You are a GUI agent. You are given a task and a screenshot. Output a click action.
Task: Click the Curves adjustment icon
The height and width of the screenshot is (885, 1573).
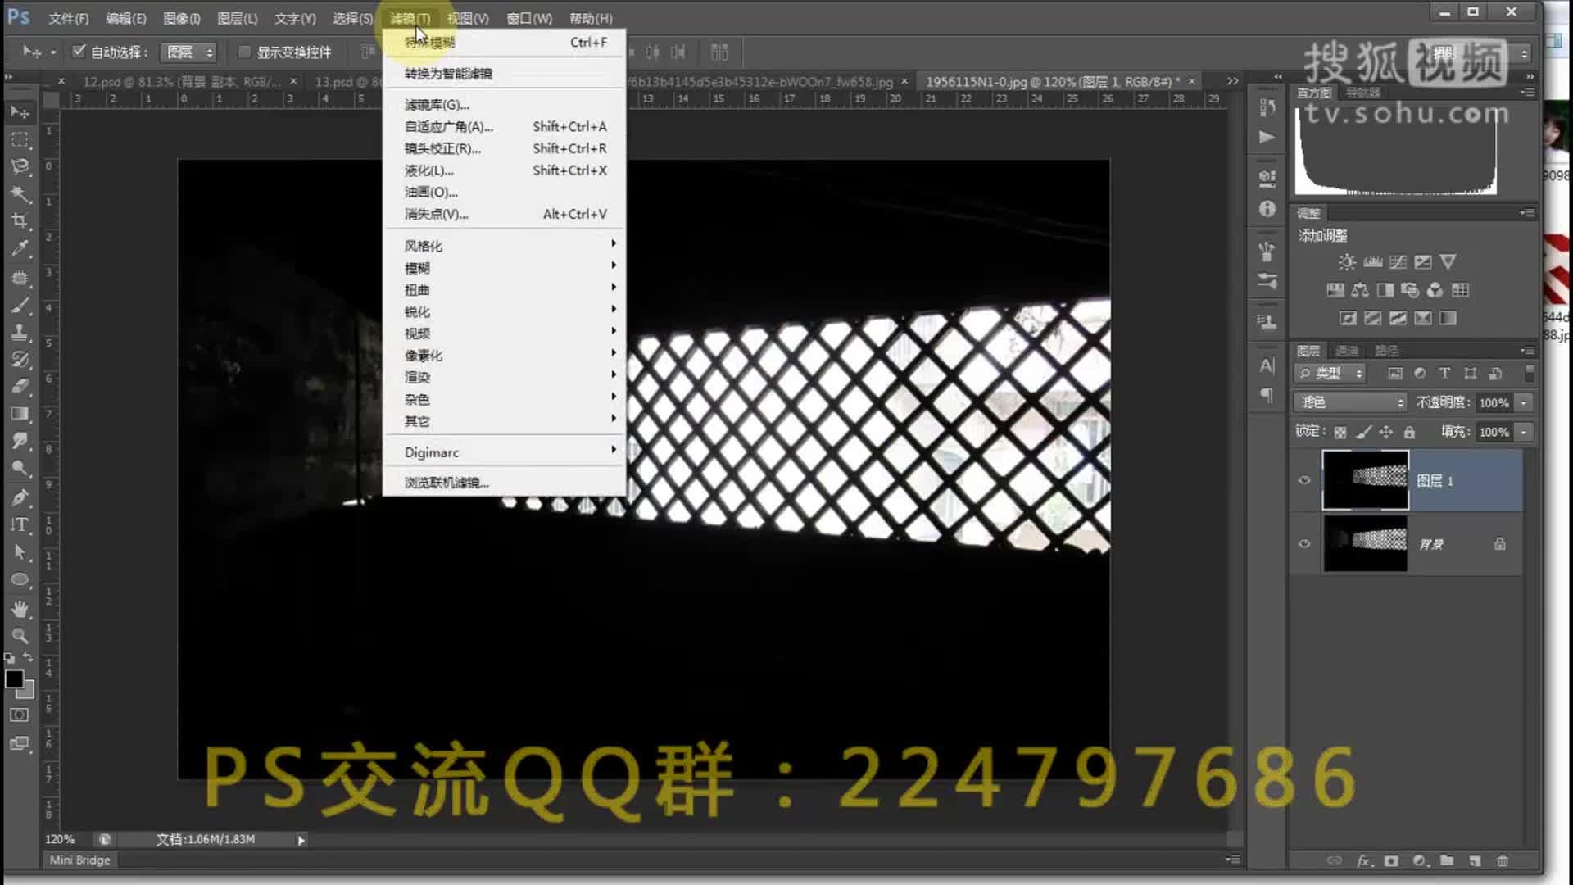pyautogui.click(x=1398, y=262)
